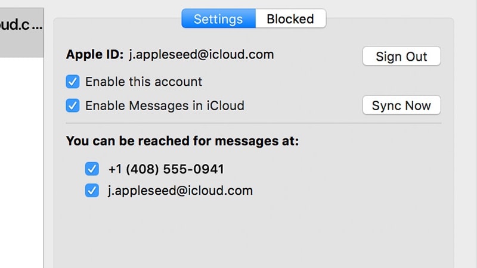Click the horizontal divider under Messages in iCloud

click(x=253, y=123)
